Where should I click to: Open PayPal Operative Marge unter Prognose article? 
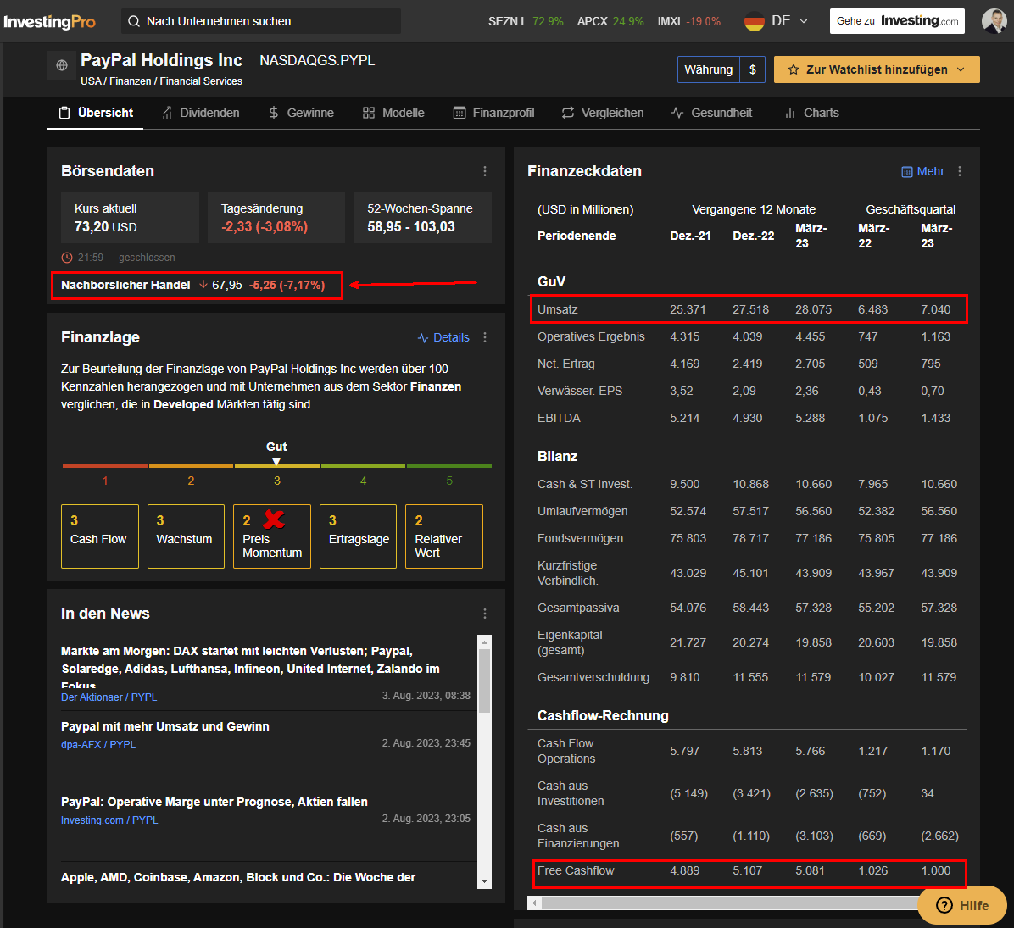[x=214, y=802]
